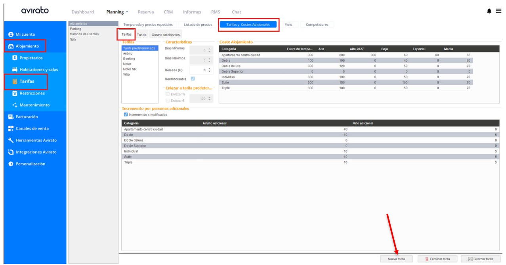Adjust the Enlazar value stepper showing 100
The height and width of the screenshot is (265, 506).
(x=210, y=99)
